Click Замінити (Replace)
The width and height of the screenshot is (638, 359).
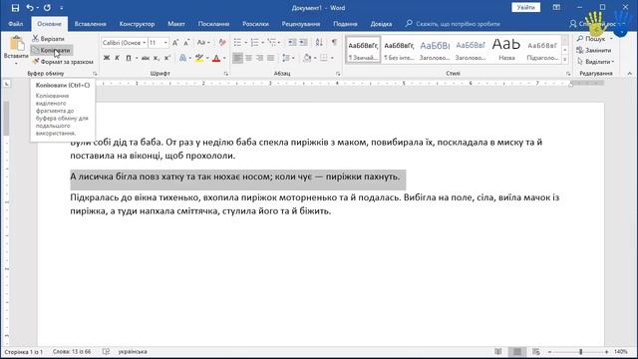[594, 50]
